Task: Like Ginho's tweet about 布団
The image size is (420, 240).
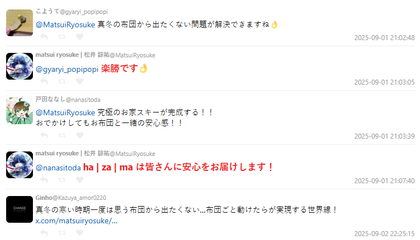Action: pyautogui.click(x=80, y=233)
